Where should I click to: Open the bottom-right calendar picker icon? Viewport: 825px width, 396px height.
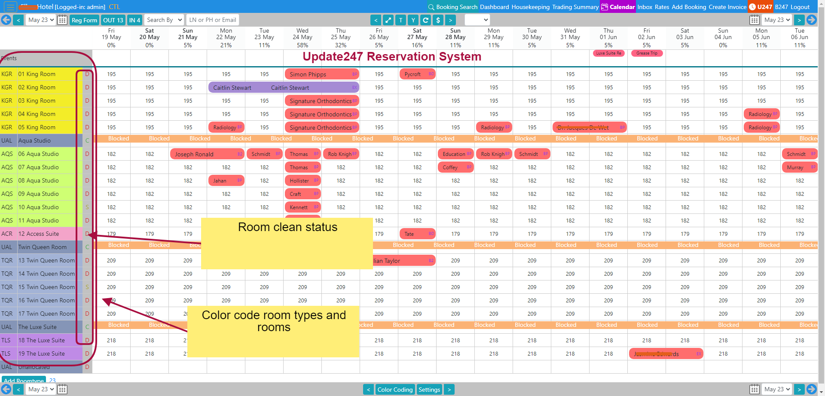pos(755,389)
